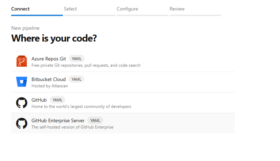
Task: Click the Azure Repos Git icon
Action: pyautogui.click(x=22, y=61)
